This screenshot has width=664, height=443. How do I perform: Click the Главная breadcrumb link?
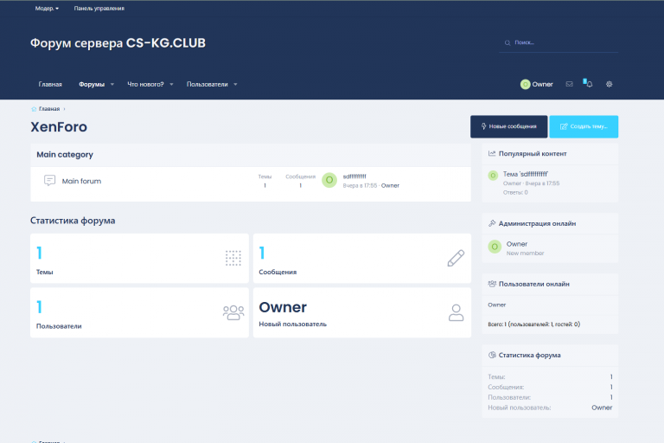pos(49,109)
